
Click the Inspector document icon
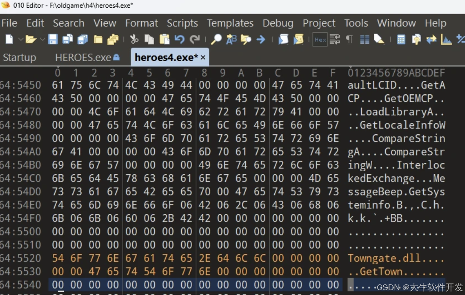416,40
